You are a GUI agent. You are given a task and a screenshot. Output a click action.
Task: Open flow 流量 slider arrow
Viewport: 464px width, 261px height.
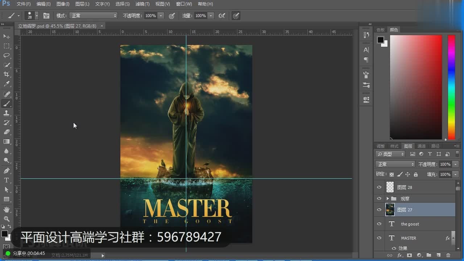pos(211,16)
